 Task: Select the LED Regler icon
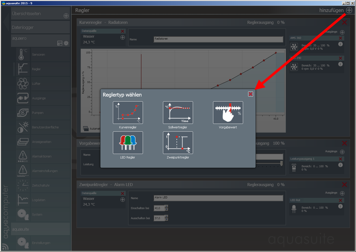(128, 143)
